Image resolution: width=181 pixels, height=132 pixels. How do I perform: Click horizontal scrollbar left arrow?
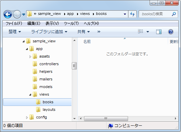[x=81, y=118]
